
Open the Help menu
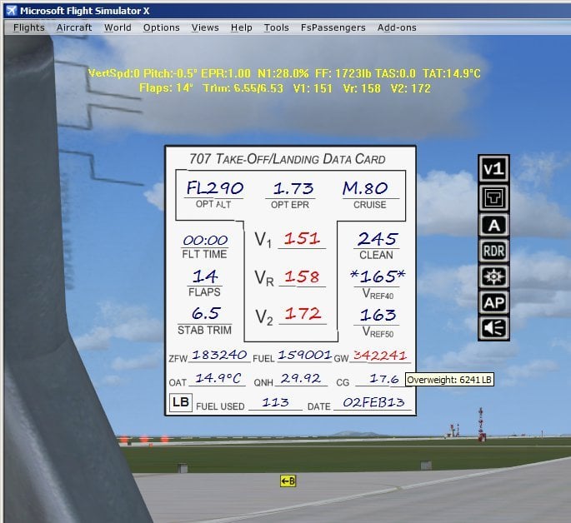[241, 27]
